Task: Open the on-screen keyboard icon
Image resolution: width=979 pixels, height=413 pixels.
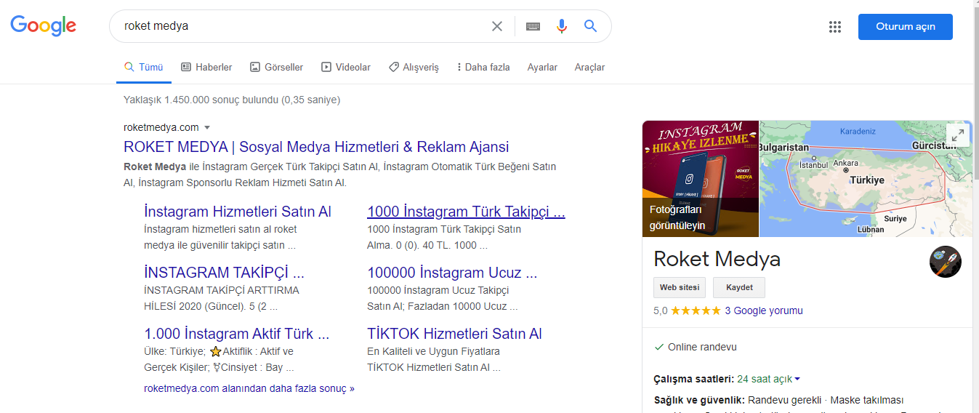Action: [x=533, y=26]
